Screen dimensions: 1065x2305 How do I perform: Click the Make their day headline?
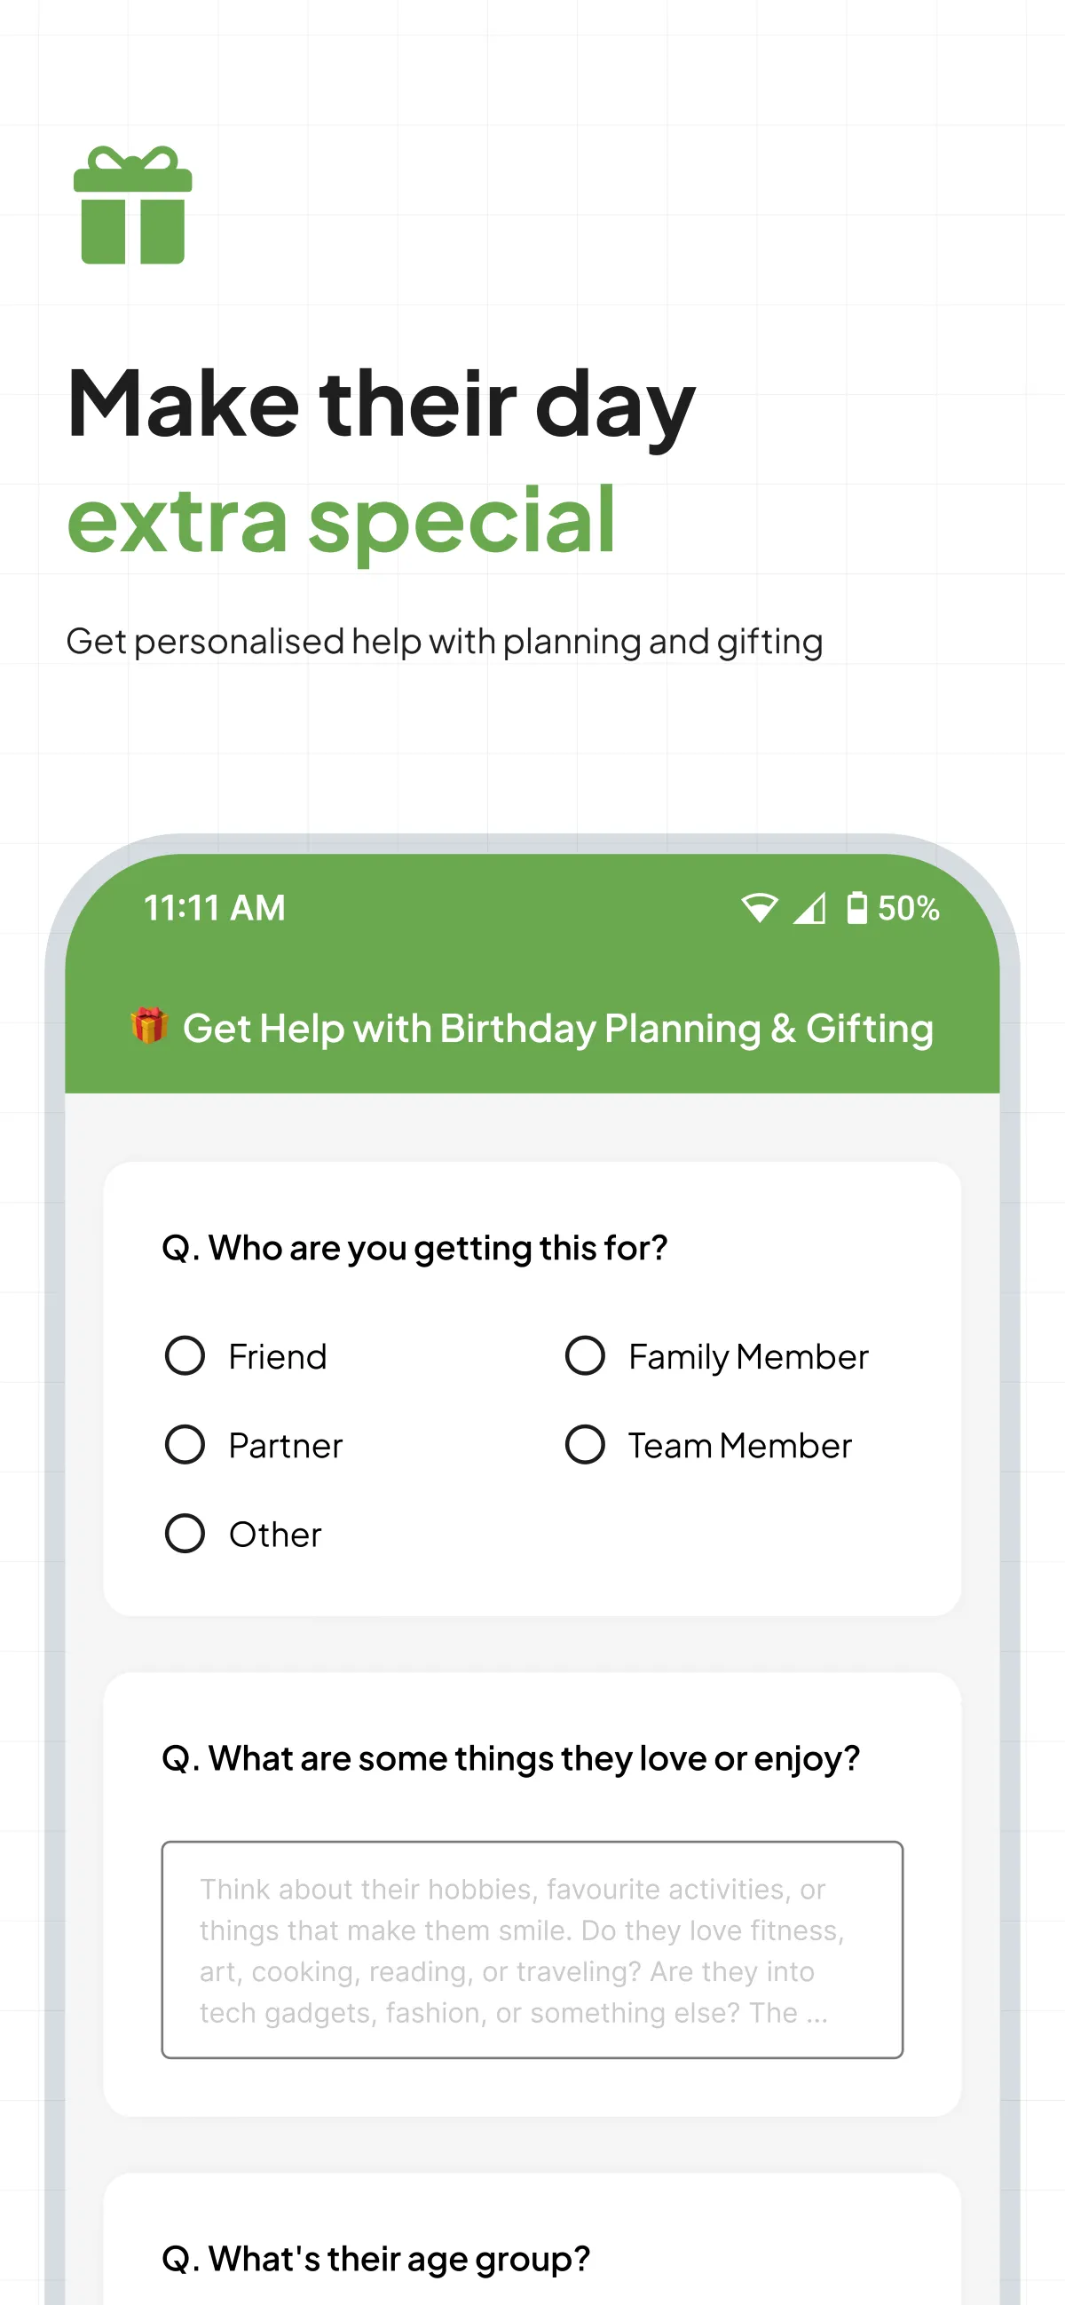tap(382, 405)
